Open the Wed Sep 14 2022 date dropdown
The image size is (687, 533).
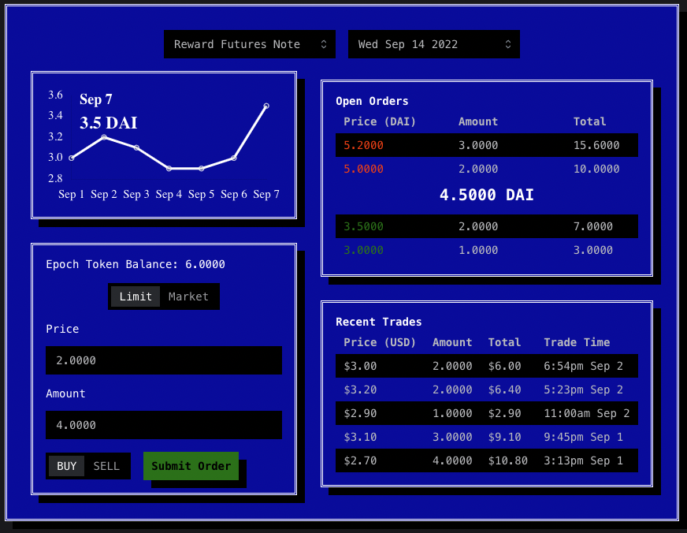click(x=434, y=44)
